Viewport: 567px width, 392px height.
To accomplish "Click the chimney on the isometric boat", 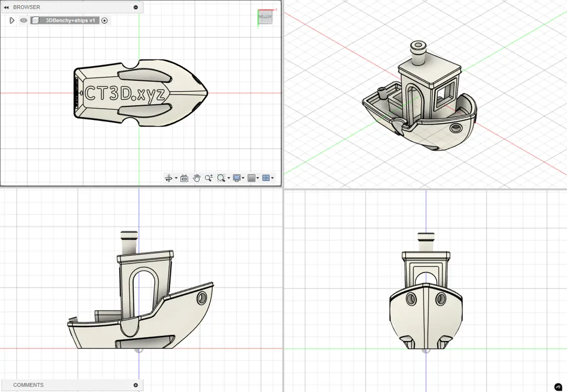I will (418, 52).
